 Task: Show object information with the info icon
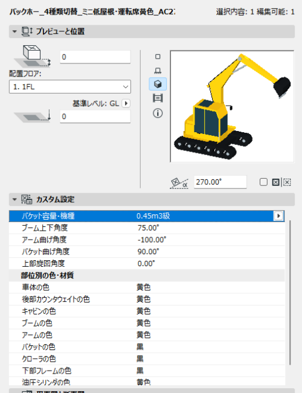click(158, 113)
